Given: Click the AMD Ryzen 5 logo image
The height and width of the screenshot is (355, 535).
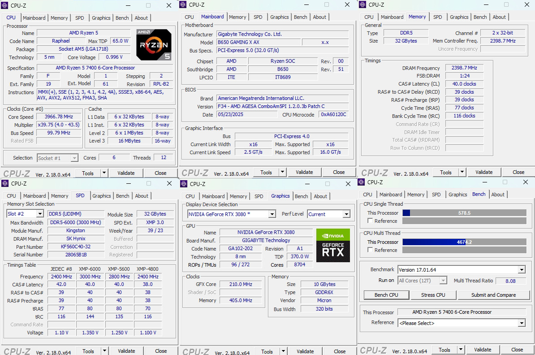Looking at the screenshot, I should [154, 45].
